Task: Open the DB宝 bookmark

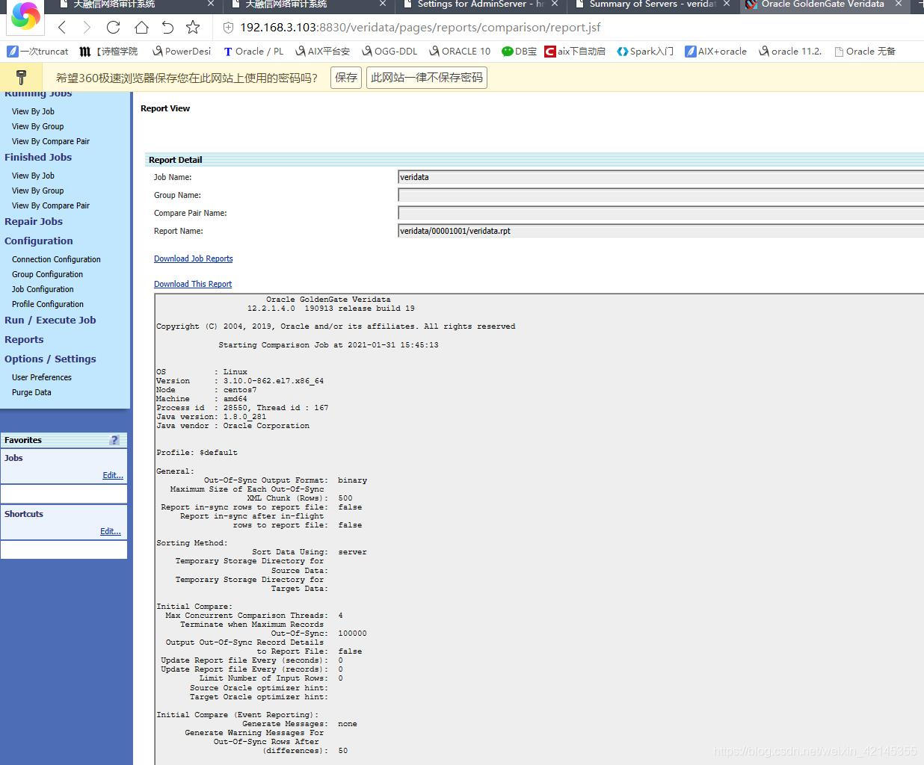Action: (x=520, y=52)
